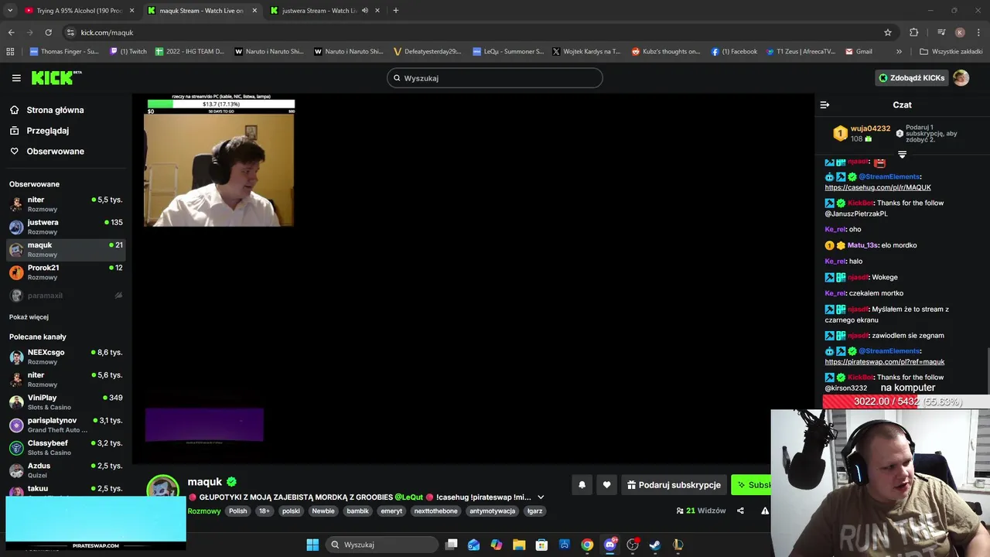Viewport: 990px width, 557px height.
Task: Switch to the YouTube browser tab
Action: [x=77, y=11]
